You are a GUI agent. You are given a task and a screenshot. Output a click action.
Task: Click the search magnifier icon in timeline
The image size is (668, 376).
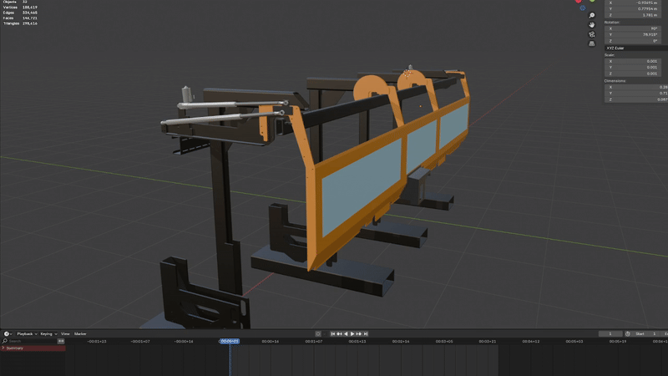[5, 341]
